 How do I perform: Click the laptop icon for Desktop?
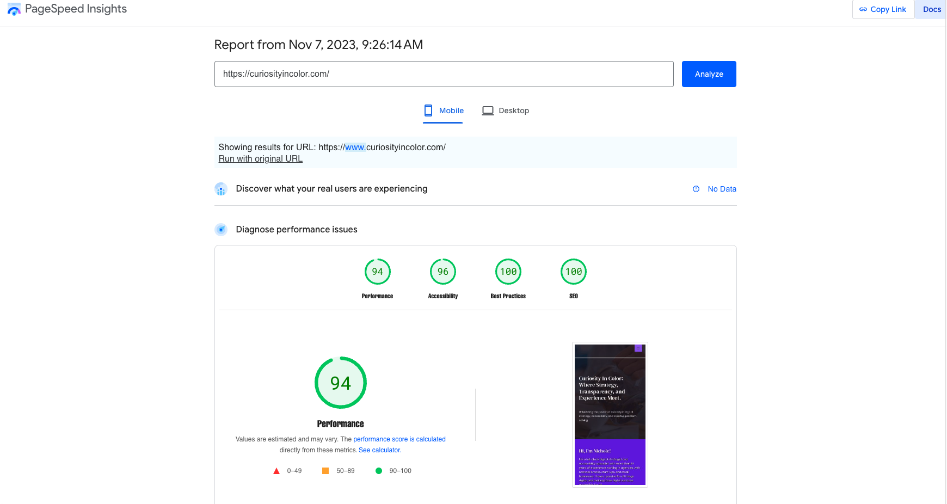pyautogui.click(x=488, y=110)
